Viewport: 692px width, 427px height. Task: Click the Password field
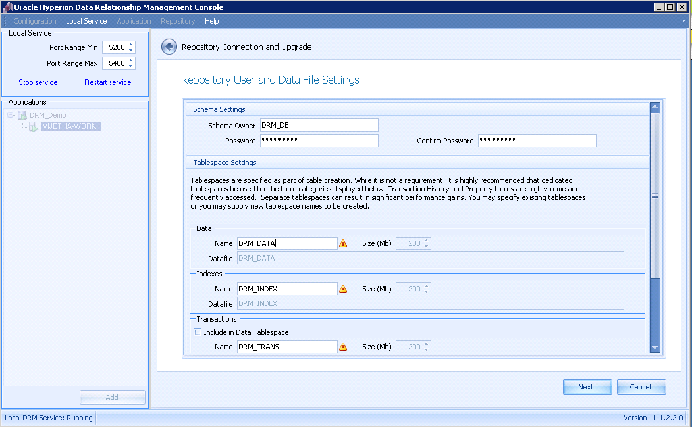click(x=319, y=141)
